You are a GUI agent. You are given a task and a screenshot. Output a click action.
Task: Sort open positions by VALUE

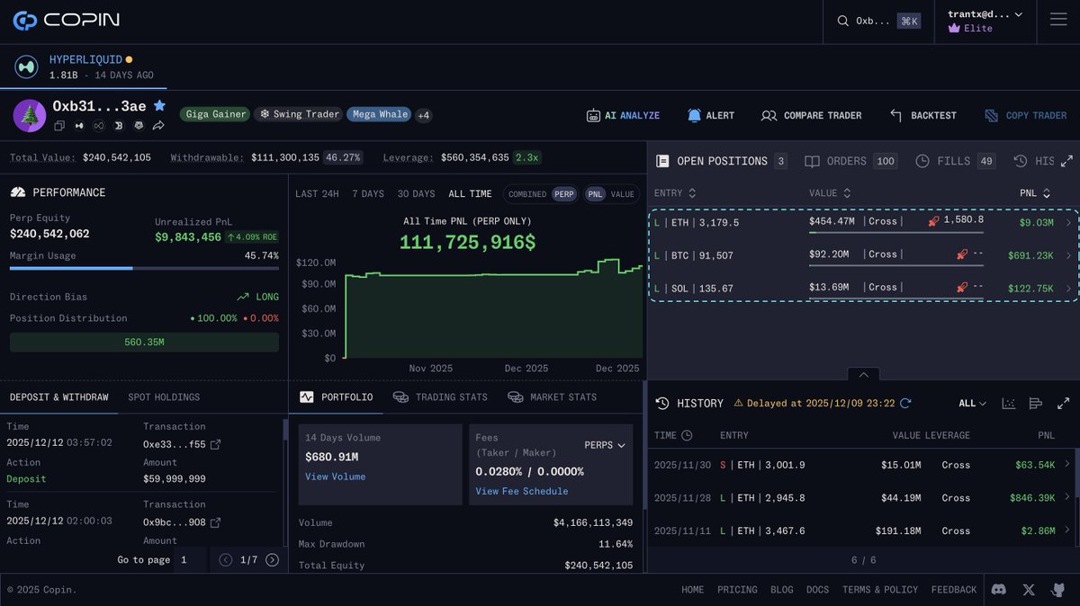point(831,193)
